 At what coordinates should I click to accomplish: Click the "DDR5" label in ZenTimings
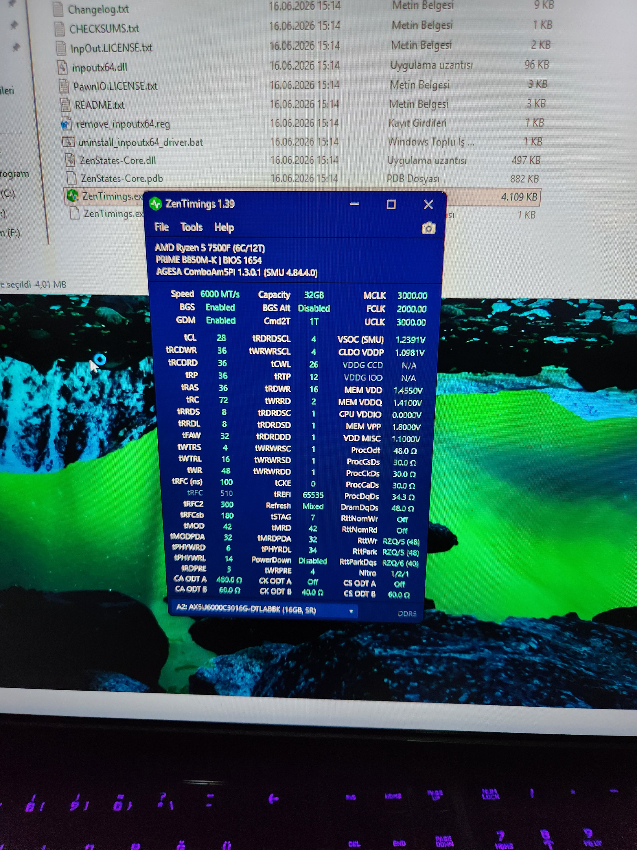pos(407,613)
